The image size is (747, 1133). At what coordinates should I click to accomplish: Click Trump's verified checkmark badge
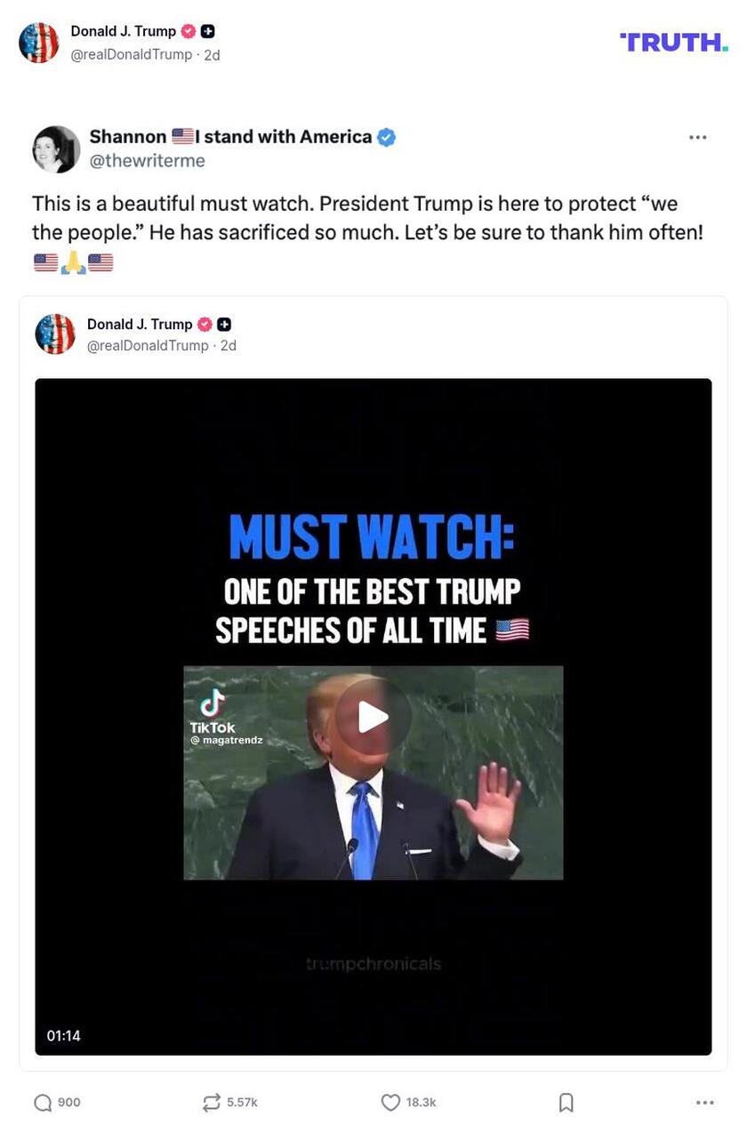[187, 30]
